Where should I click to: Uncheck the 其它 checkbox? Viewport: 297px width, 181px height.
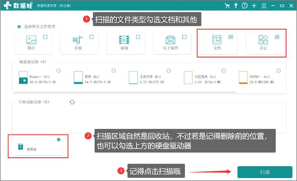pyautogui.click(x=277, y=37)
